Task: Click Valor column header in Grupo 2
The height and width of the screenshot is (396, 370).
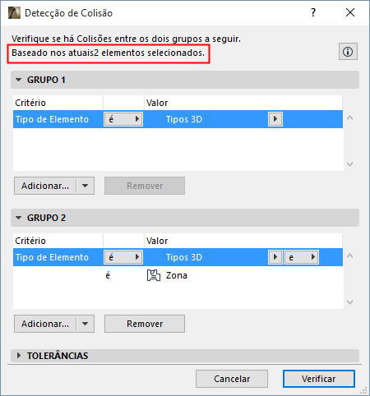Action: pyautogui.click(x=243, y=241)
